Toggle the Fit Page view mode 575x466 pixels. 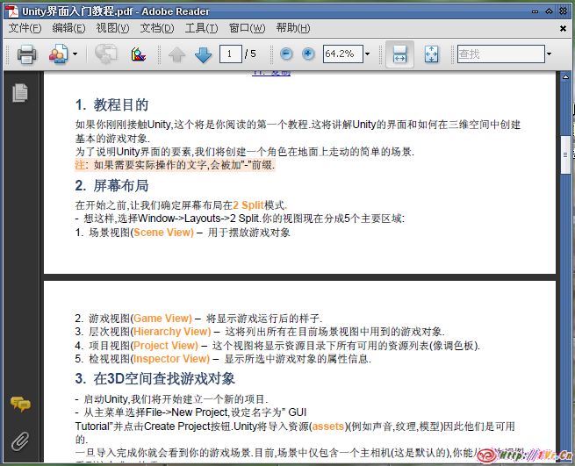click(431, 54)
